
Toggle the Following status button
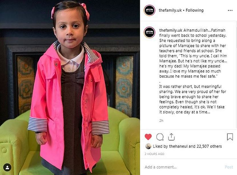tap(194, 10)
